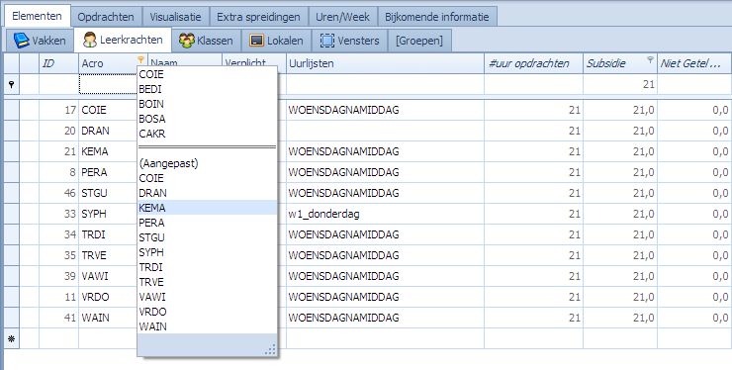Click the #uur opdrachten column header
Image resolution: width=732 pixels, height=370 pixels.
click(533, 63)
